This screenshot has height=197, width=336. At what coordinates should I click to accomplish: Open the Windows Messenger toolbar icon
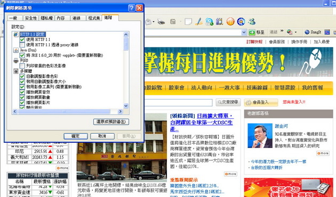point(252,21)
